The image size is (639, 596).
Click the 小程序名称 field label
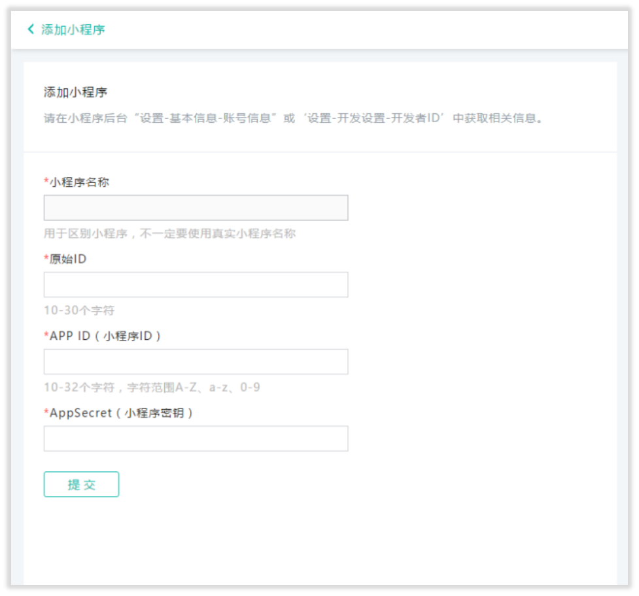point(79,182)
